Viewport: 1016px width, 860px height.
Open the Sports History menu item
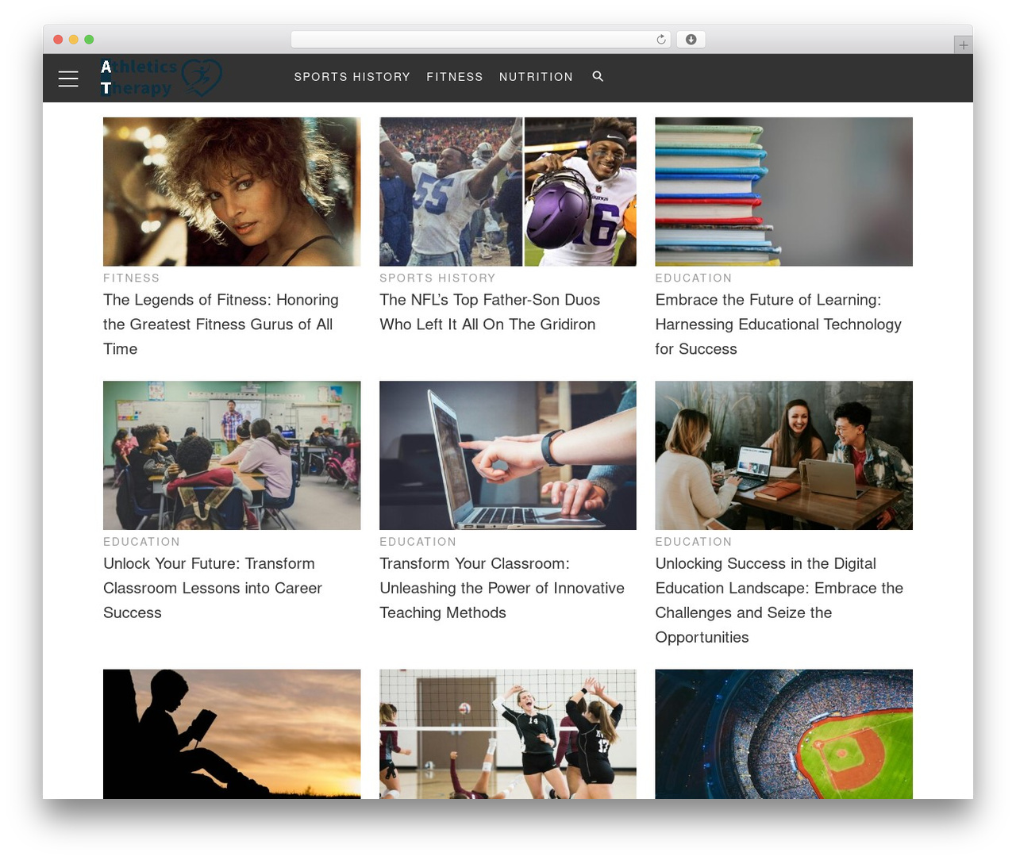click(x=352, y=77)
